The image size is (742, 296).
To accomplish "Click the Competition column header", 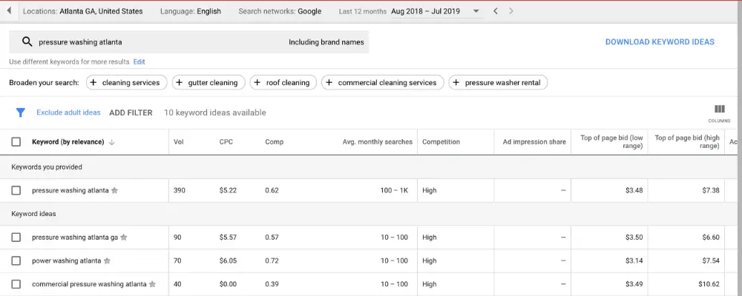I will coord(441,141).
